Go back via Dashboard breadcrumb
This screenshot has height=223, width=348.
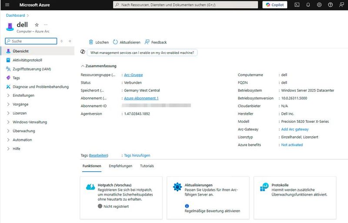pyautogui.click(x=15, y=15)
